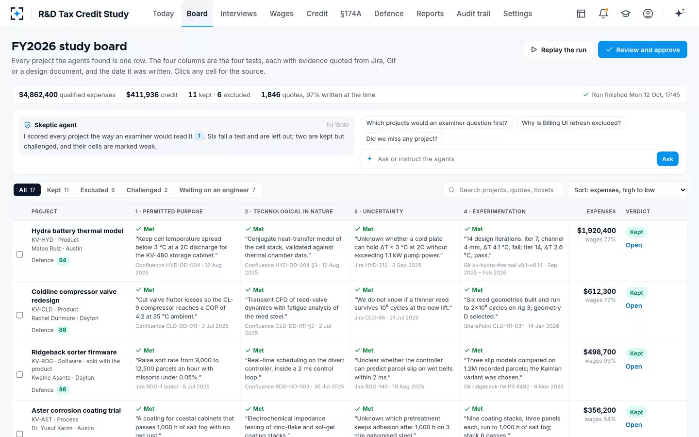Viewport: 699px width, 437px height.
Task: Choose 'Did we miss any project?' suggestion
Action: pos(402,138)
